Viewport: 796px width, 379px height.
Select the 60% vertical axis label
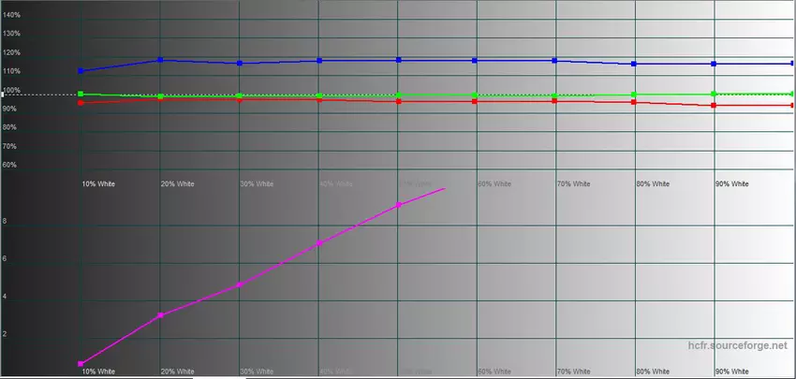point(10,166)
